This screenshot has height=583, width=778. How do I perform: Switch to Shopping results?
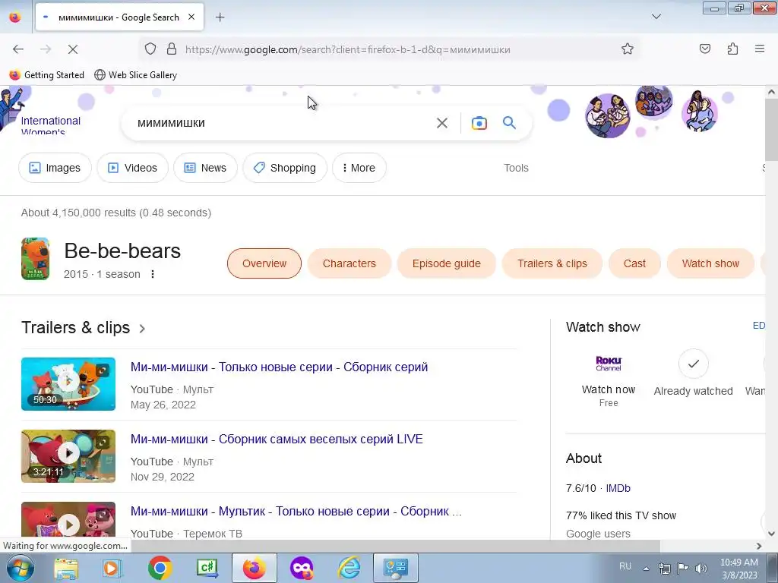pyautogui.click(x=285, y=168)
